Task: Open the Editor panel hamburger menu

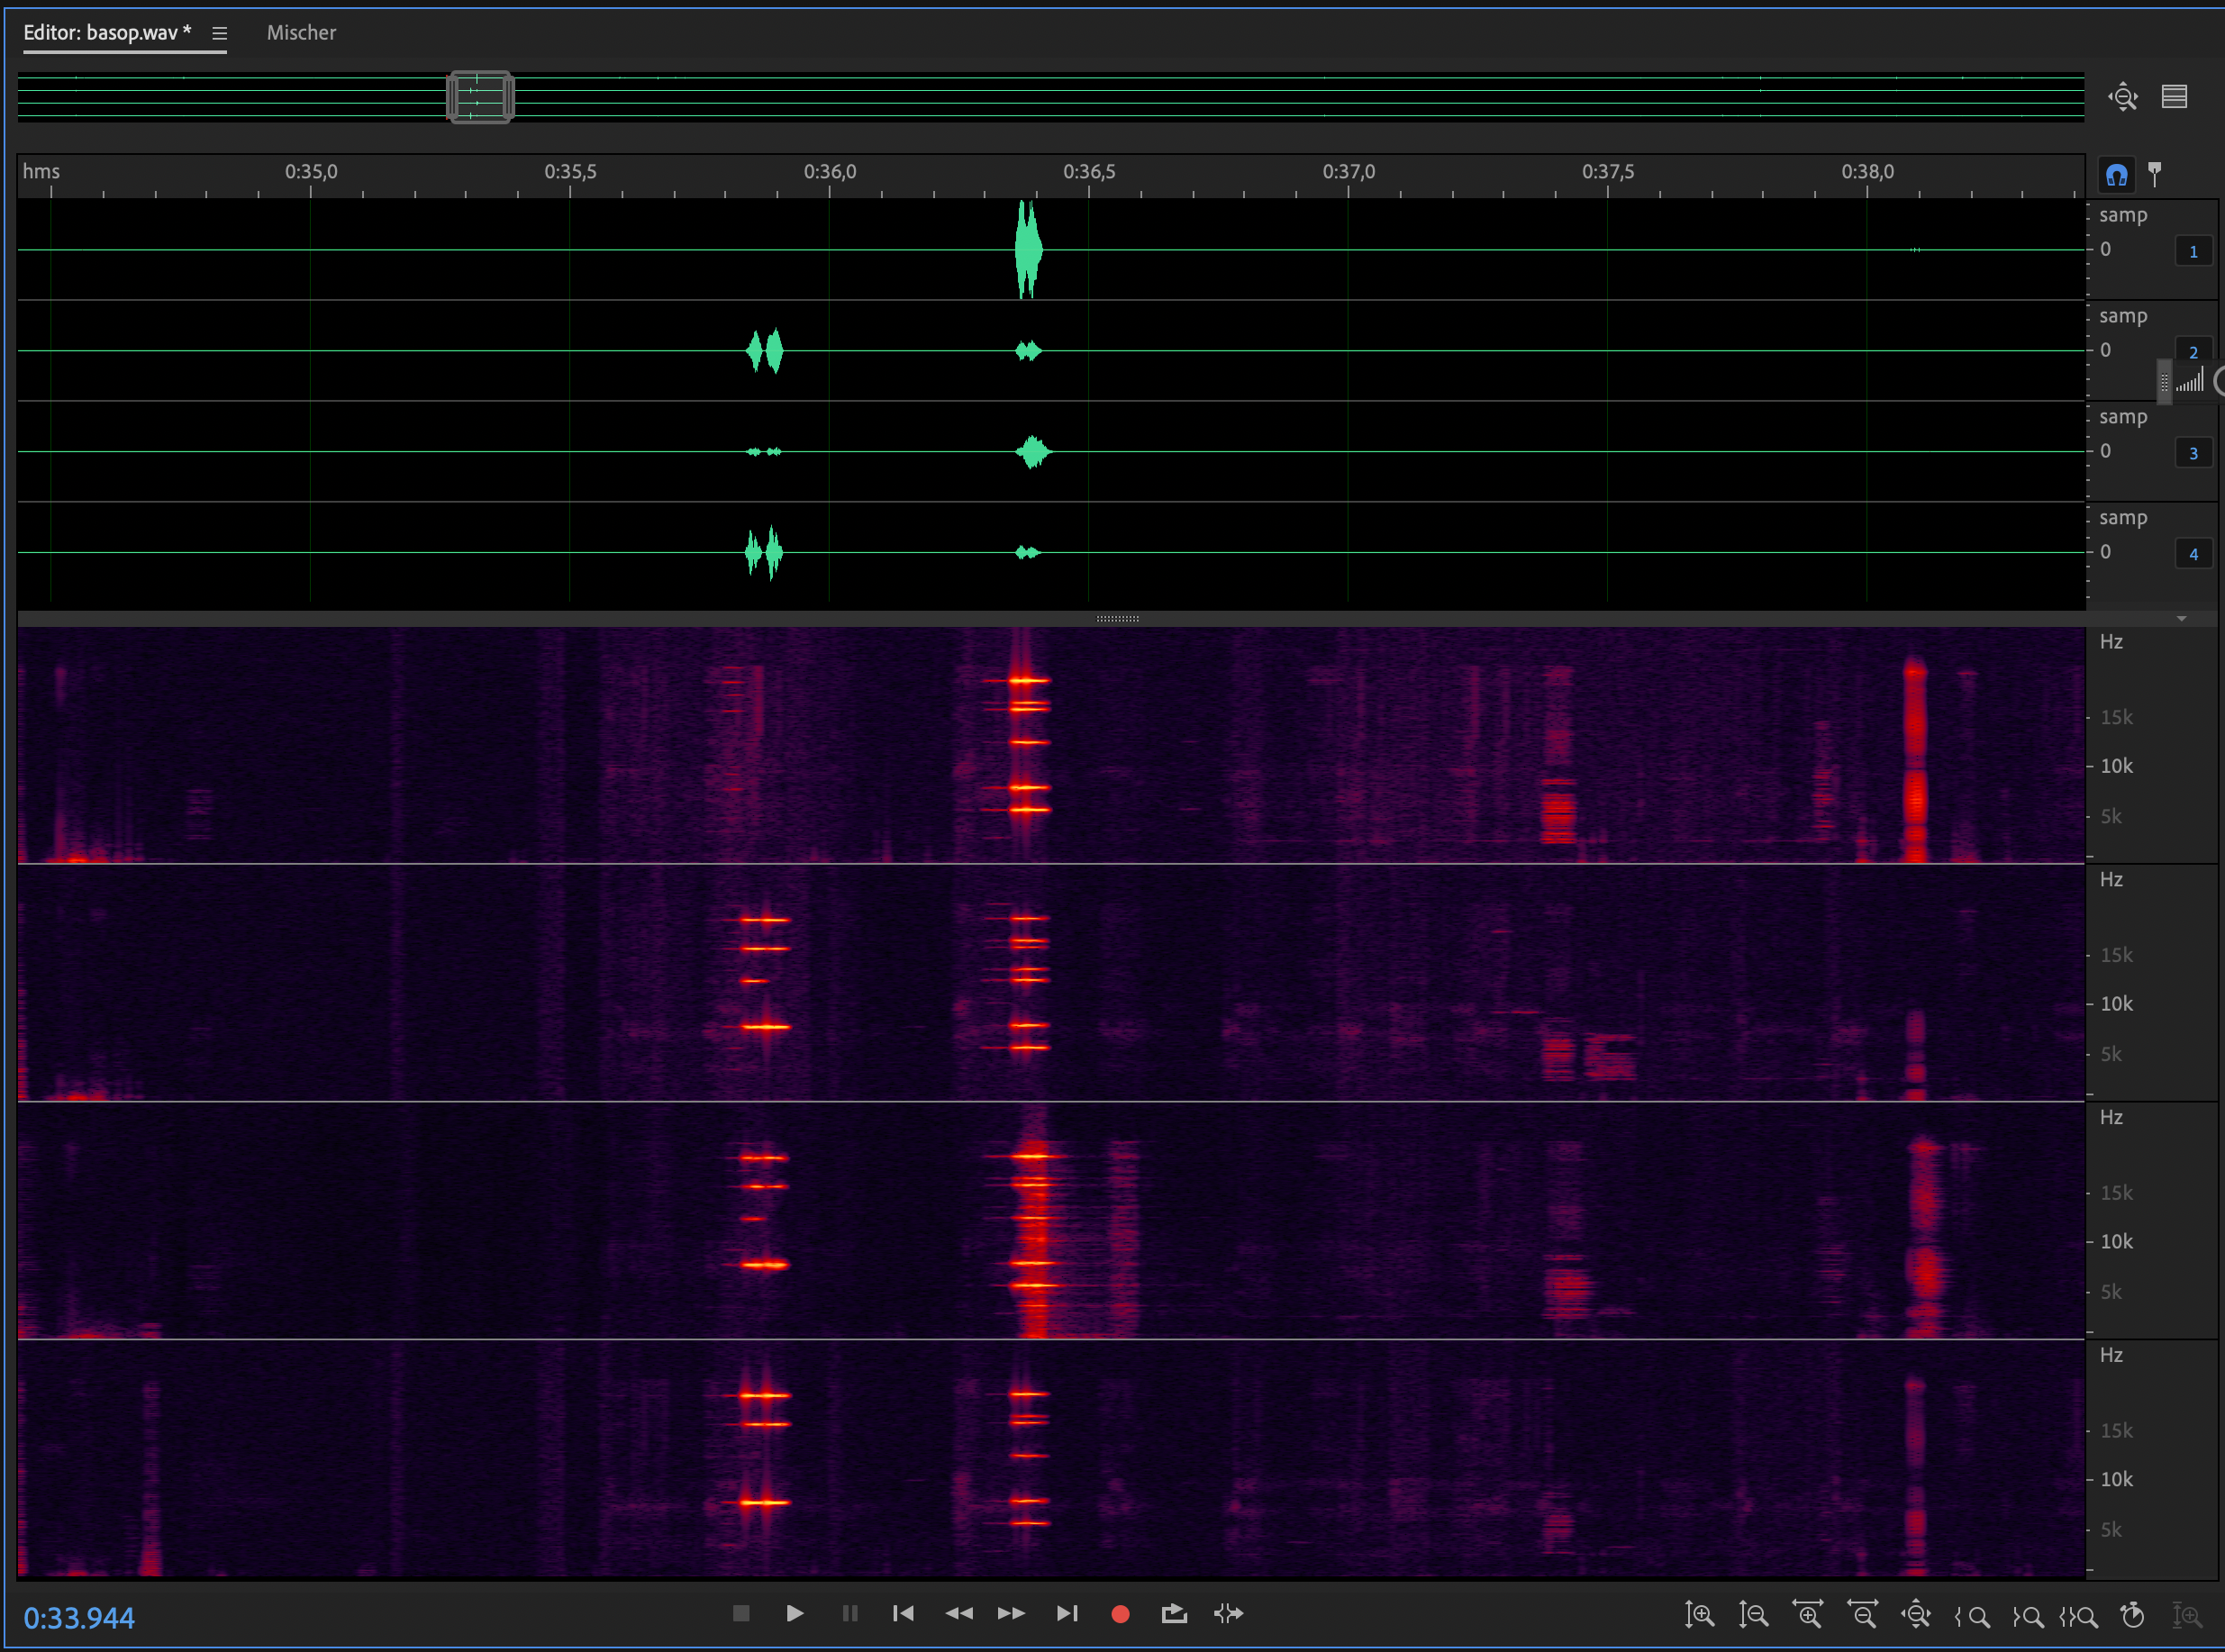Action: 219,33
